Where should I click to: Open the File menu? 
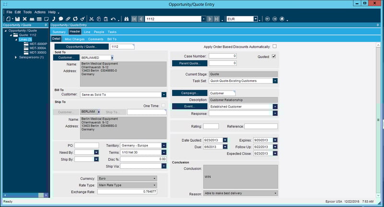tap(9, 12)
